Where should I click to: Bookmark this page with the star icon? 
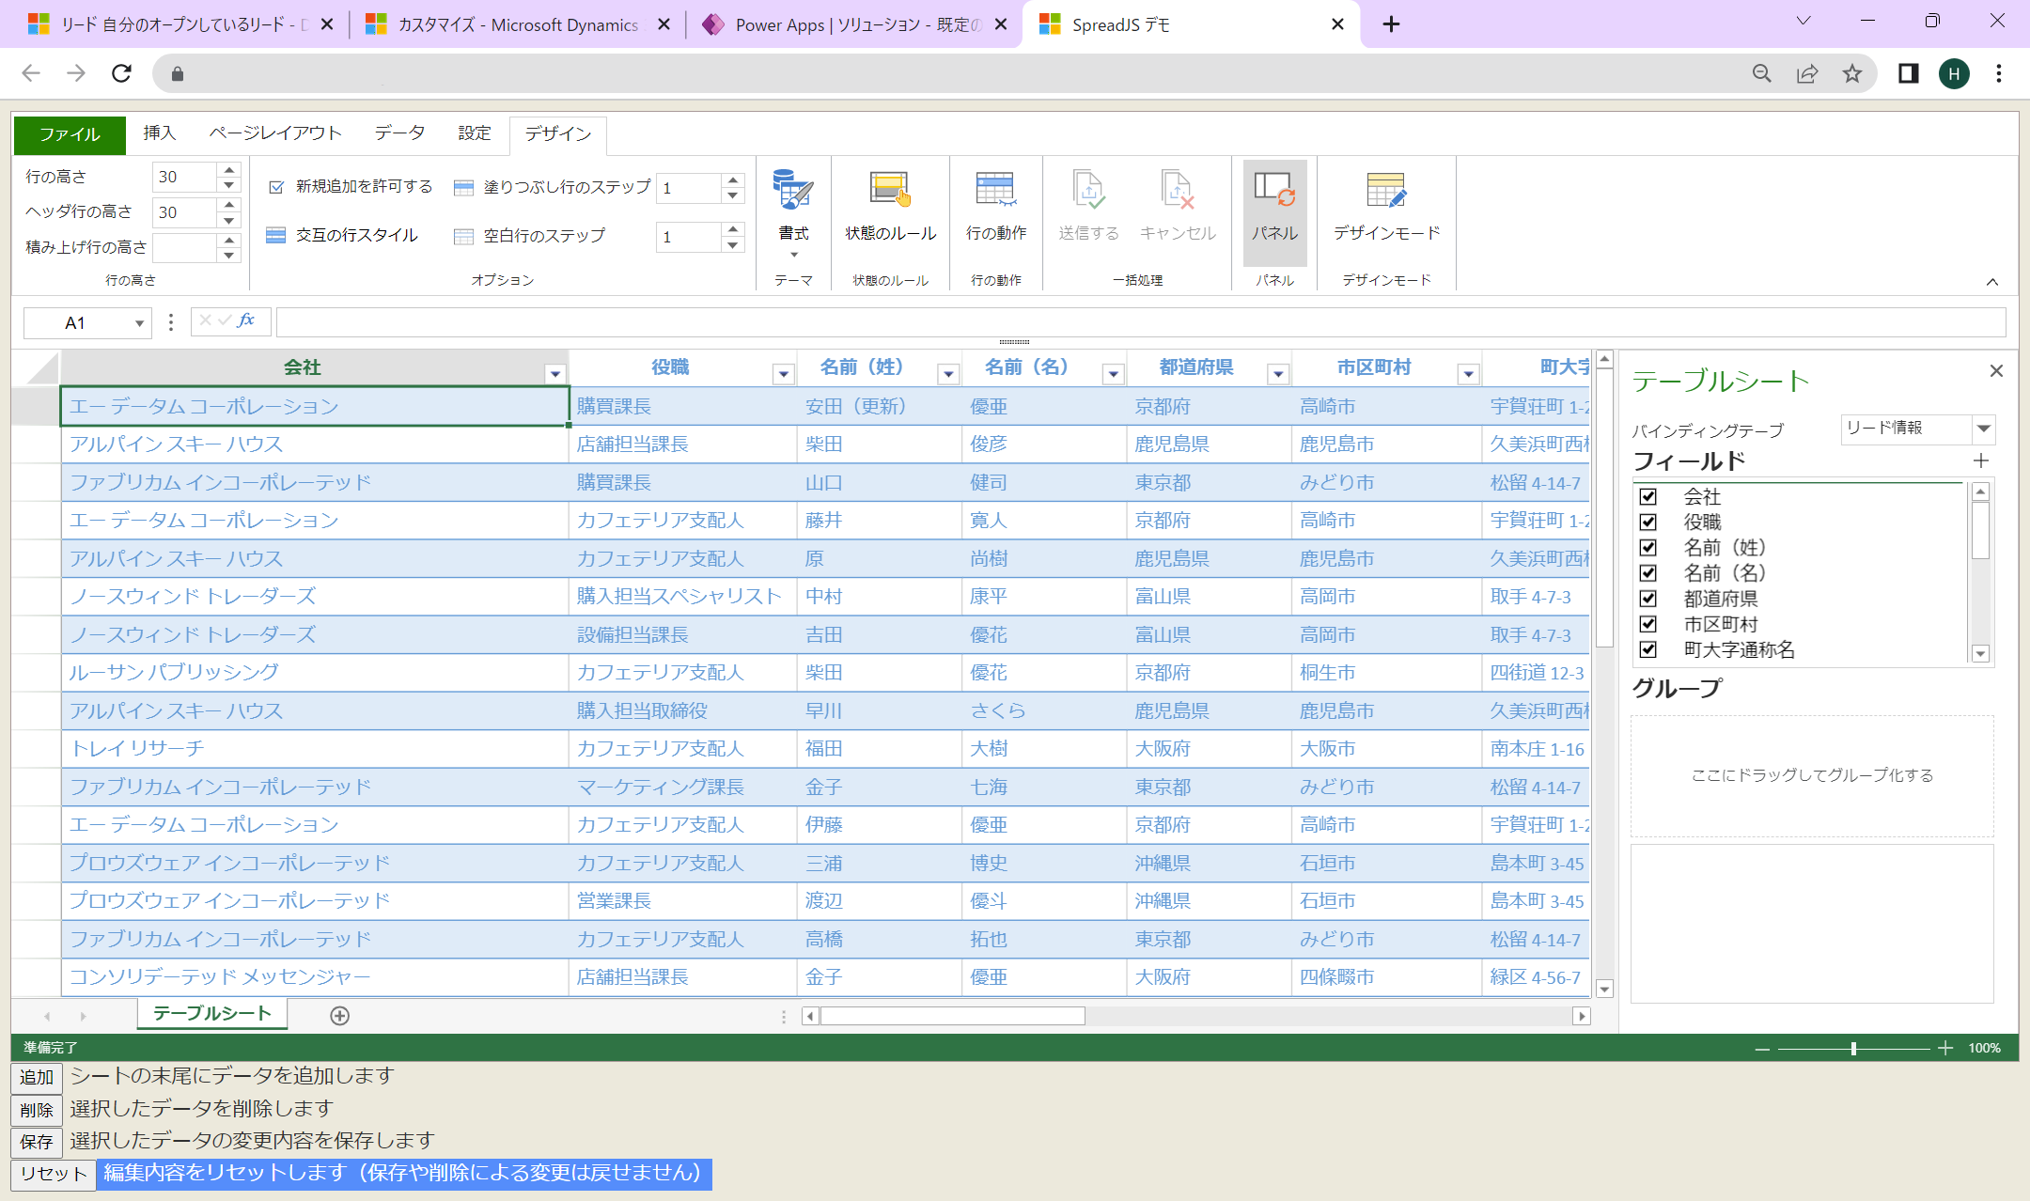[x=1852, y=73]
